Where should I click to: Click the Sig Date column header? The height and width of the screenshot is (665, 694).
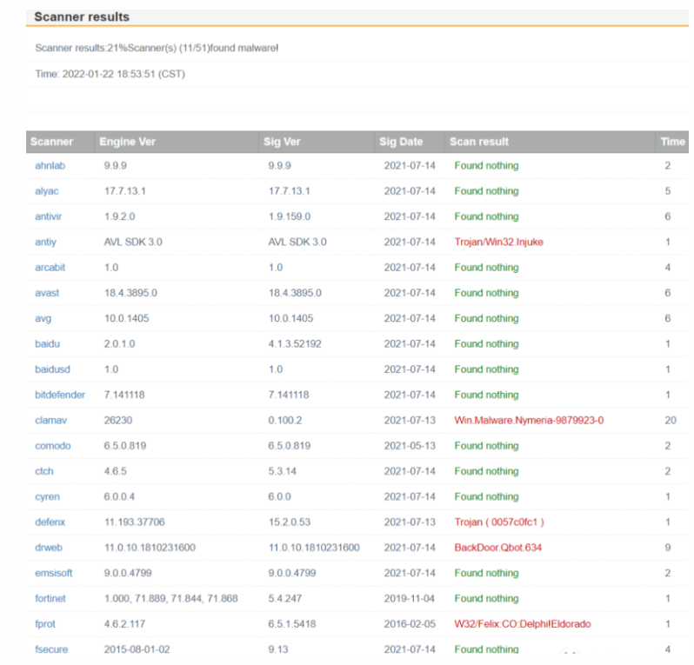(401, 142)
